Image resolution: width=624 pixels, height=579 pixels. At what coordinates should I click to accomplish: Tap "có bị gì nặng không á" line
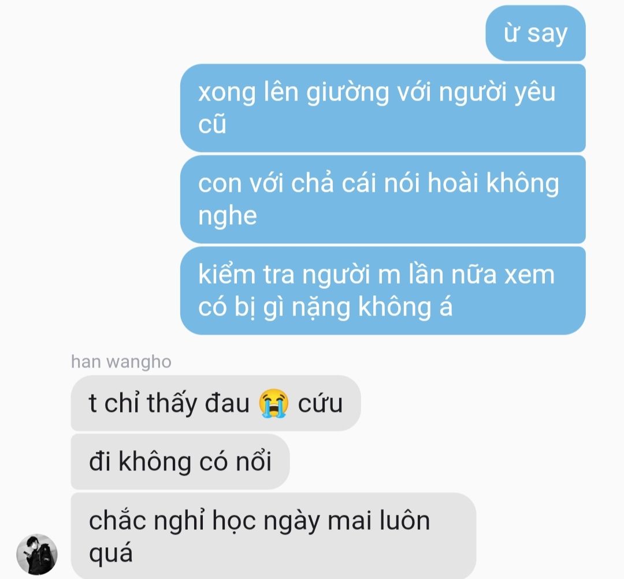point(325,307)
